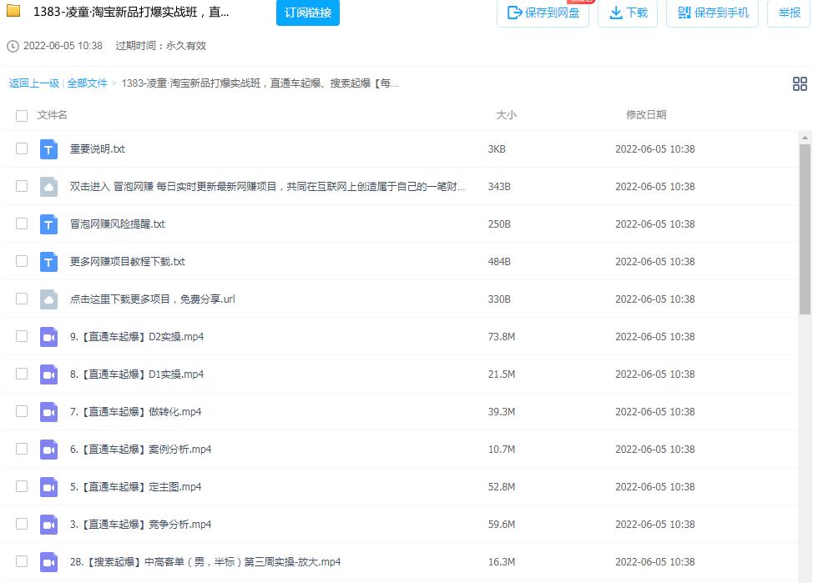Click 保存到网盘 to save to cloud drive

coord(543,13)
